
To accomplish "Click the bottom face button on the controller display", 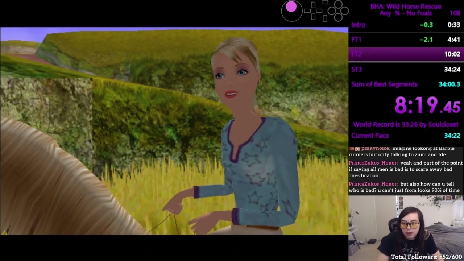I will [x=338, y=17].
